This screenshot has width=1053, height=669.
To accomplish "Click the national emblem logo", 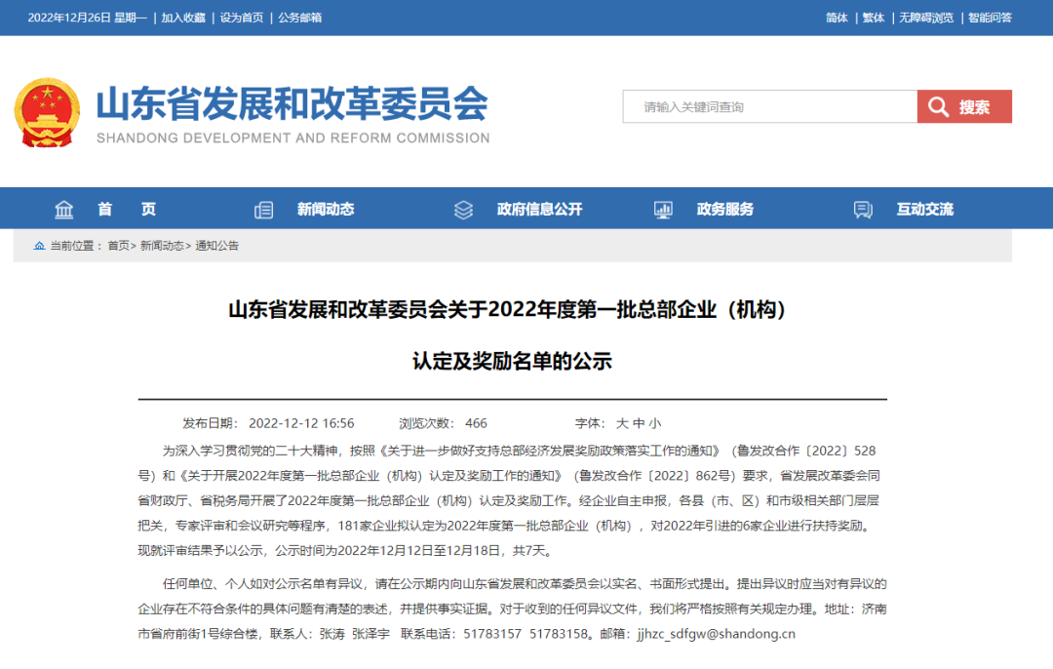I will tap(46, 110).
